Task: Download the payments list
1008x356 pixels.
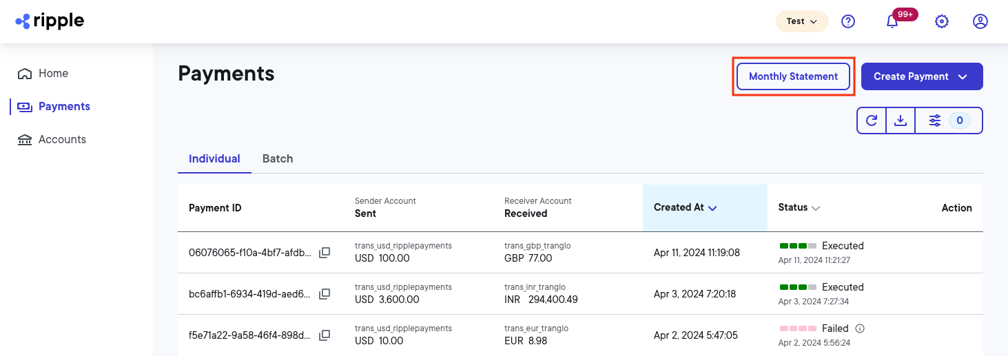Action: (x=900, y=121)
